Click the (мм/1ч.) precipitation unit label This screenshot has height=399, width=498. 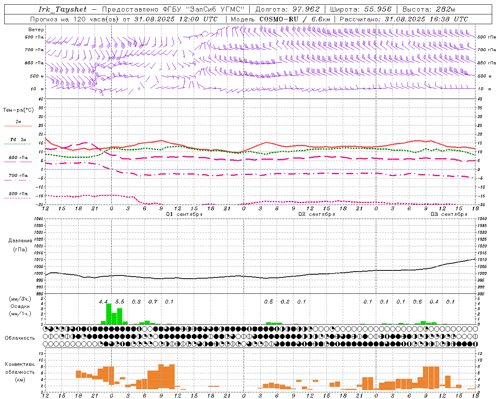20,314
